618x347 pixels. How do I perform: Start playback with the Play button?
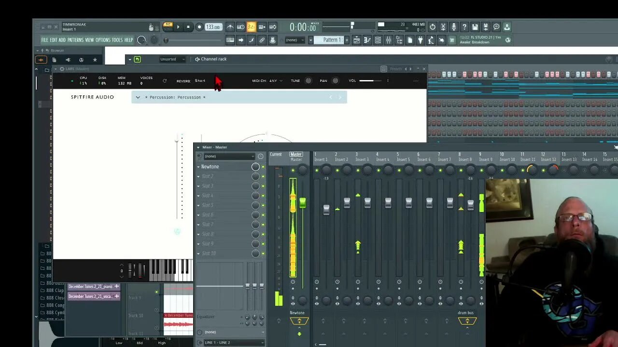click(x=178, y=27)
